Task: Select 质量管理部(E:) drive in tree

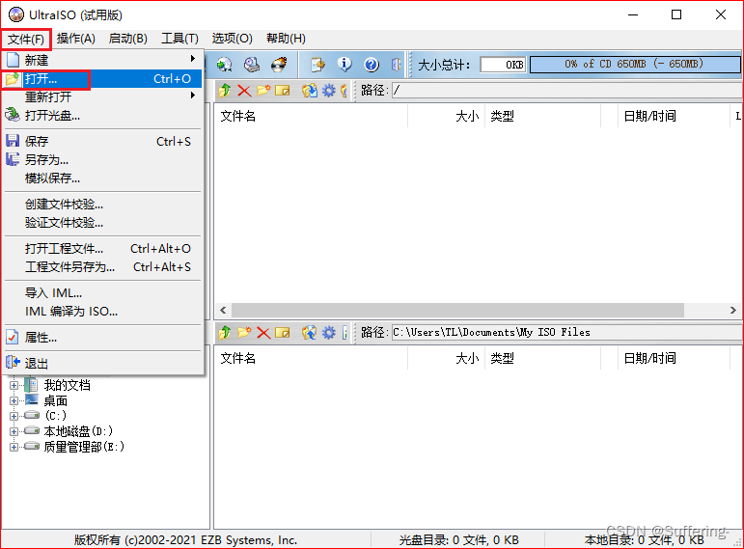Action: [x=84, y=447]
